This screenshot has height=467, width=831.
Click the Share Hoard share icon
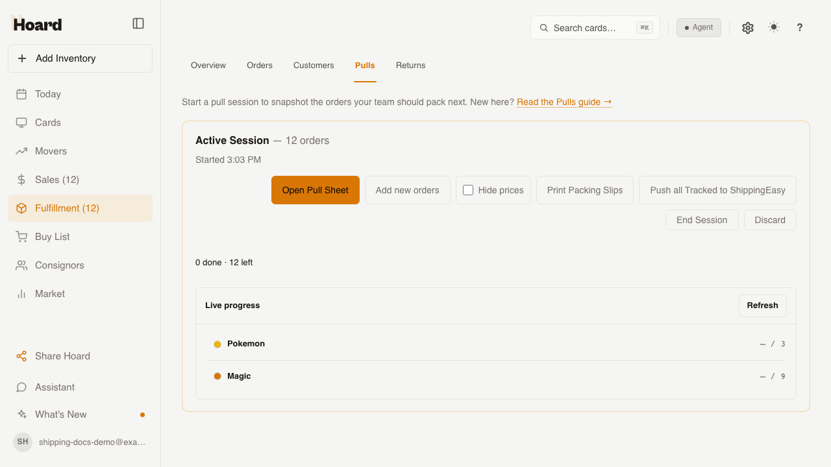[21, 356]
